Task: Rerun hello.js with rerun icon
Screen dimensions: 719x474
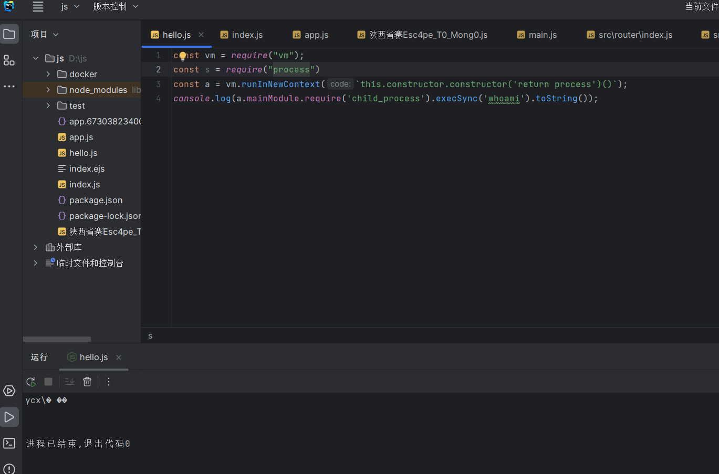Action: (31, 382)
